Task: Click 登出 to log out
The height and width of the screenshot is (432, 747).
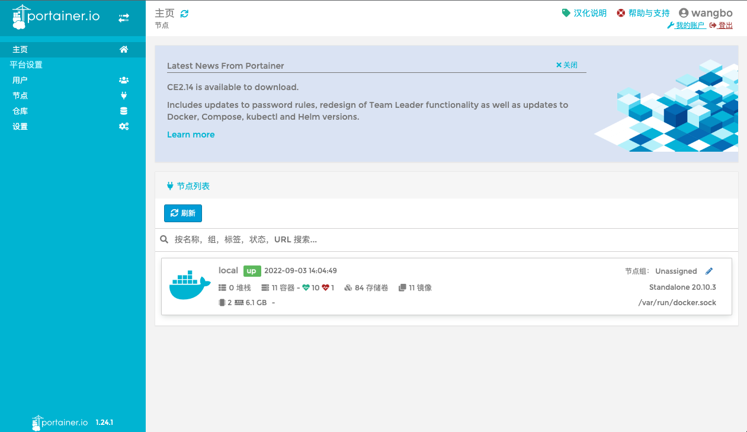Action: (726, 25)
